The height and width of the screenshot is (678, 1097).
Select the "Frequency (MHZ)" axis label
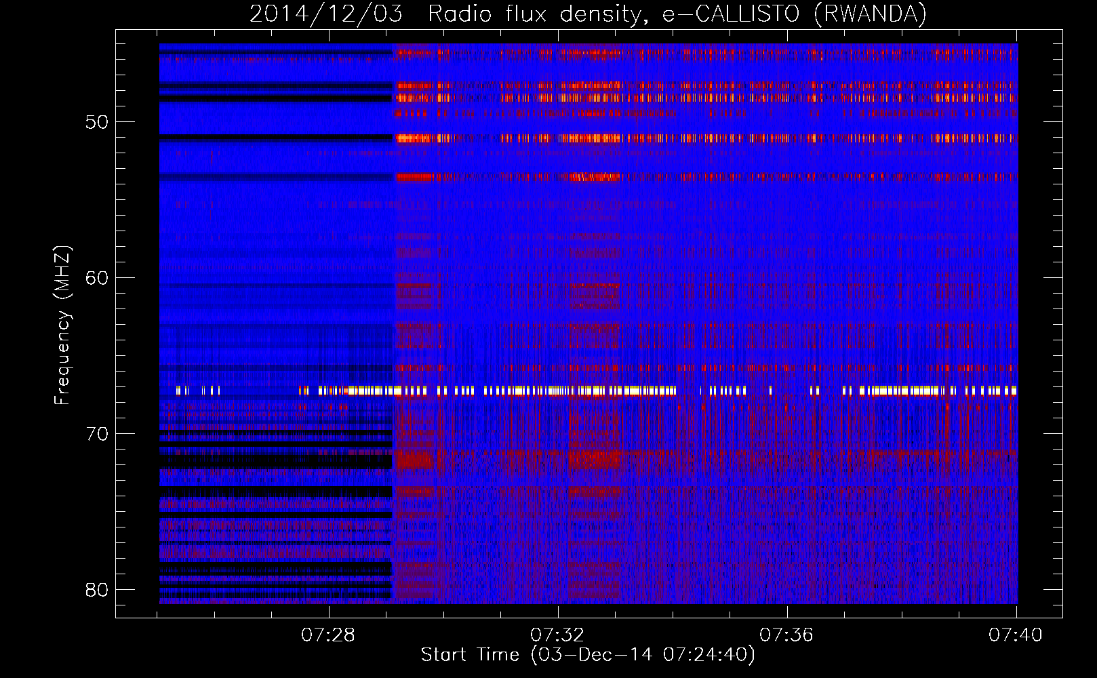click(62, 325)
